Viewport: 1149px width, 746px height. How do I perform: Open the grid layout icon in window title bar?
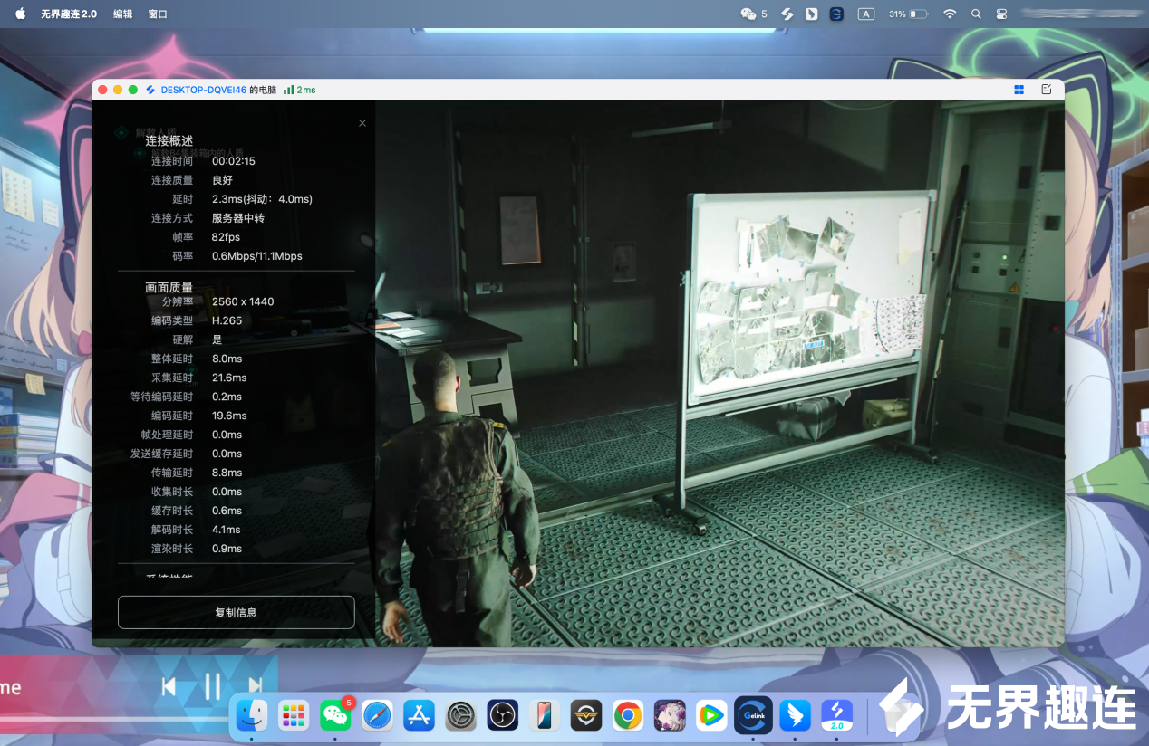tap(1019, 90)
